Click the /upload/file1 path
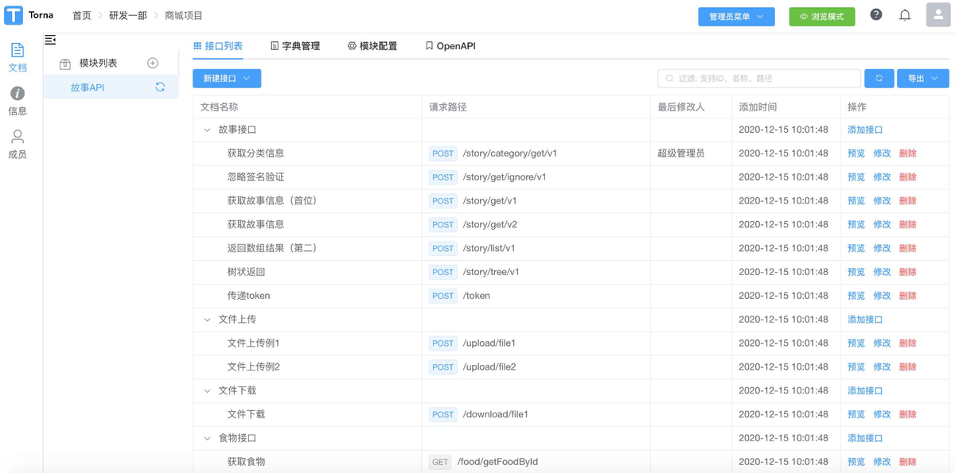Image resolution: width=955 pixels, height=473 pixels. [x=489, y=343]
